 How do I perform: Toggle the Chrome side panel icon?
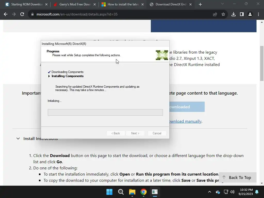[242, 14]
